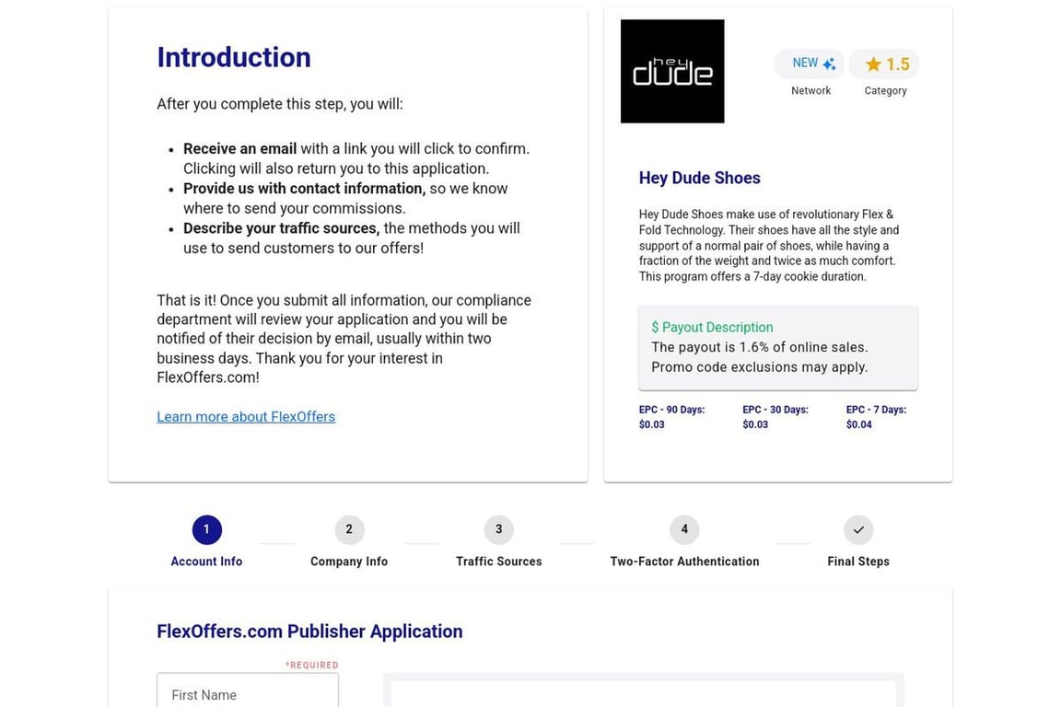Click the NEW Network badge
Screen dimensions: 1061x707
810,64
